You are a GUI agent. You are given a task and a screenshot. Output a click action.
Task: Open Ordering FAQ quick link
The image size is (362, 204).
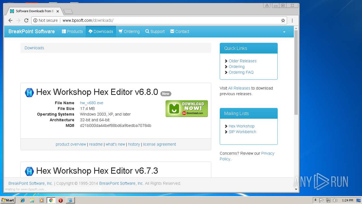(x=241, y=72)
